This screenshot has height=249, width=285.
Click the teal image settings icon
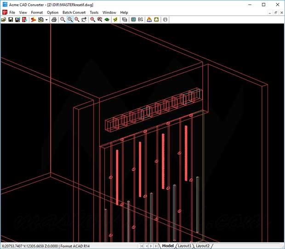tap(133, 20)
